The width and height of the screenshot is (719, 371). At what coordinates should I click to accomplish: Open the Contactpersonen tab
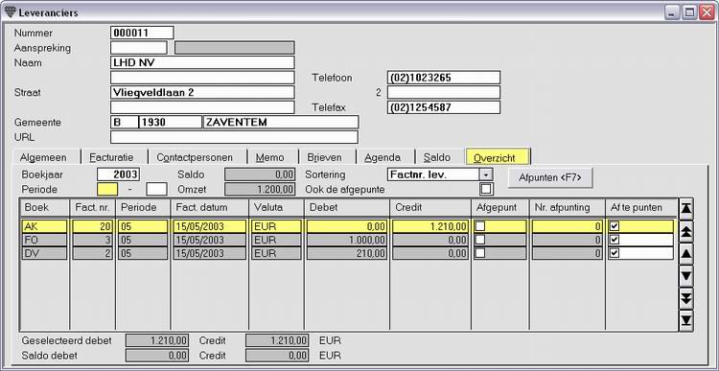[x=195, y=157]
